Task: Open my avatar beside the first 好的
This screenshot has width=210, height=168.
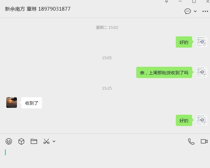Action: 202,42
